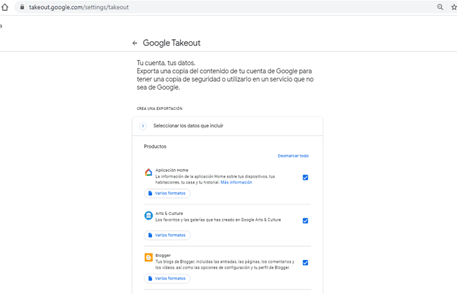Uncheck the Arts & Culture checkbox
The image size is (457, 294).
[306, 221]
